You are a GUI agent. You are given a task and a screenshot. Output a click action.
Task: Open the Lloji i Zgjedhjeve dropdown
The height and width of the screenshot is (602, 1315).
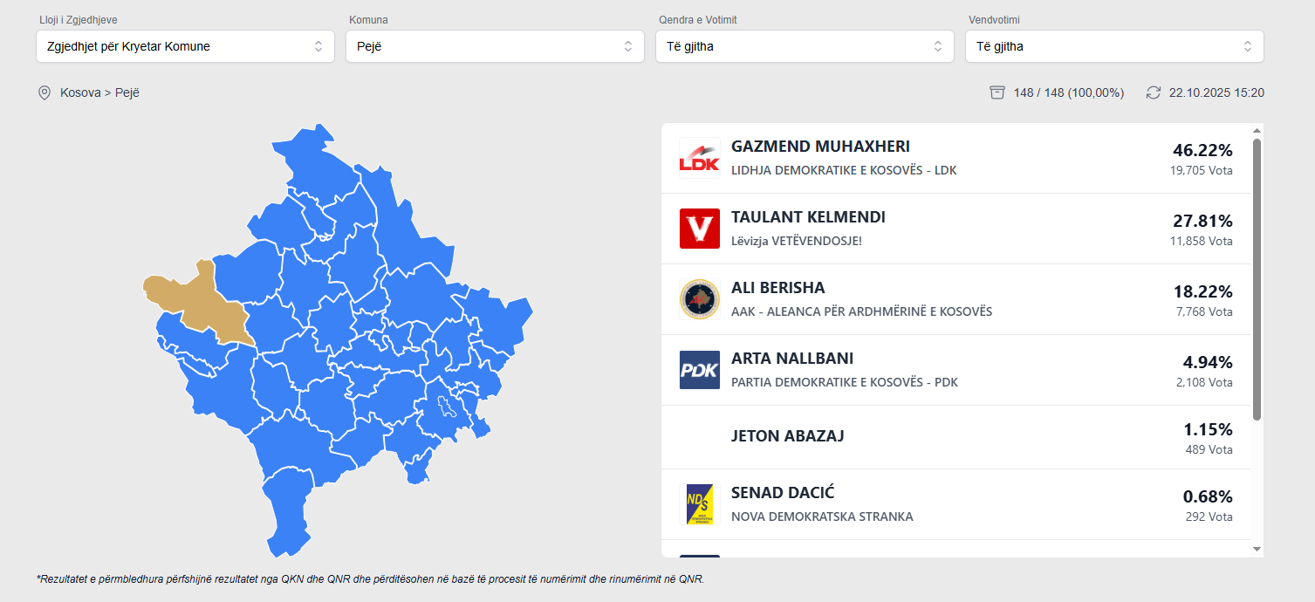click(185, 46)
